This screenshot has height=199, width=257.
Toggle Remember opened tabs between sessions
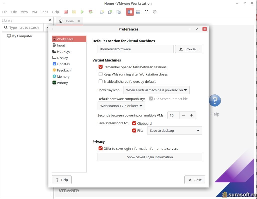(x=101, y=67)
